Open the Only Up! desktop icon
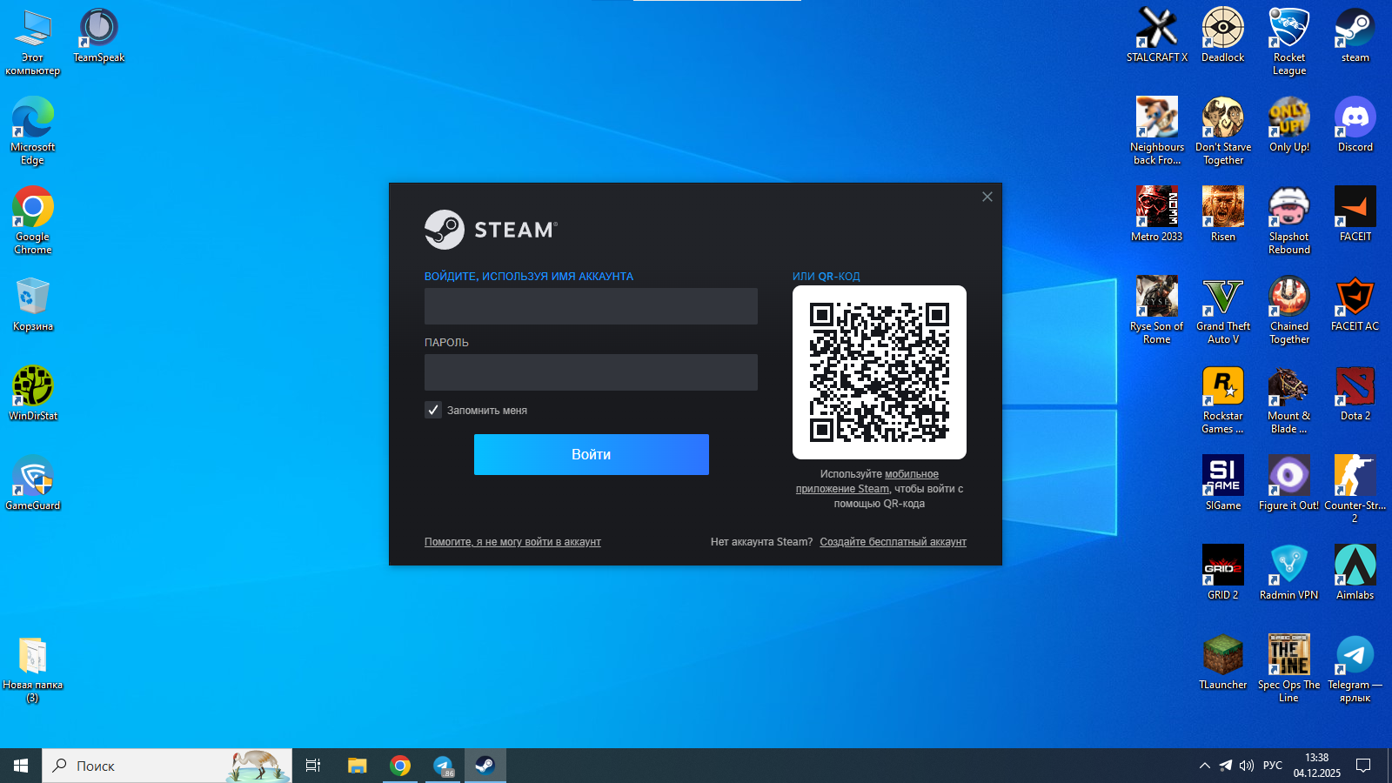The width and height of the screenshot is (1392, 783). 1289,124
